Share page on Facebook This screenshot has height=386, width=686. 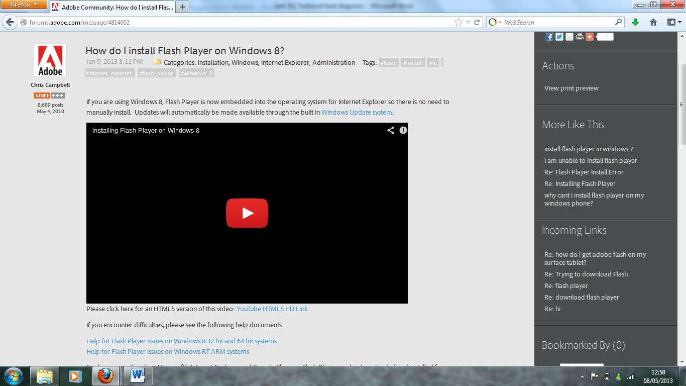pos(549,37)
